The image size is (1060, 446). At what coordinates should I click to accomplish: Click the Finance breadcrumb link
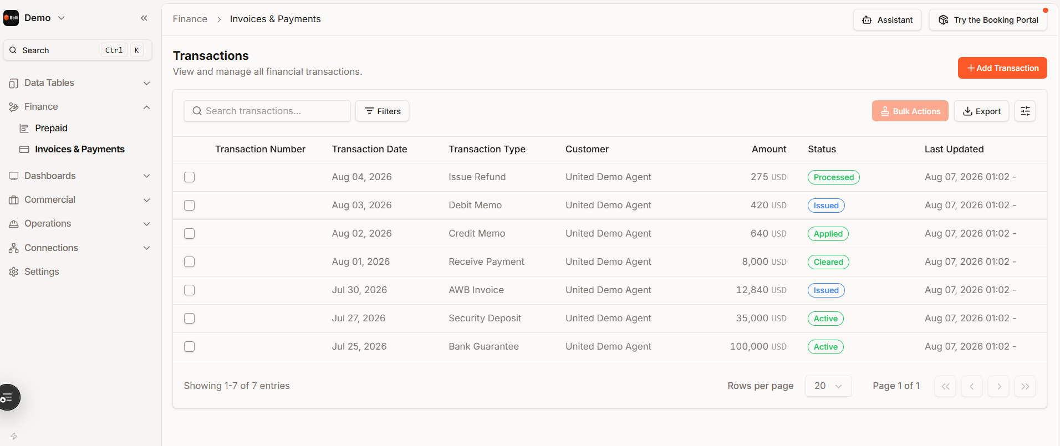(x=190, y=19)
